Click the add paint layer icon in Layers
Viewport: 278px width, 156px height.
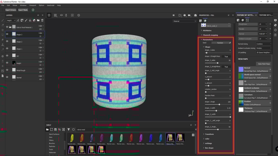[x=26, y=20]
